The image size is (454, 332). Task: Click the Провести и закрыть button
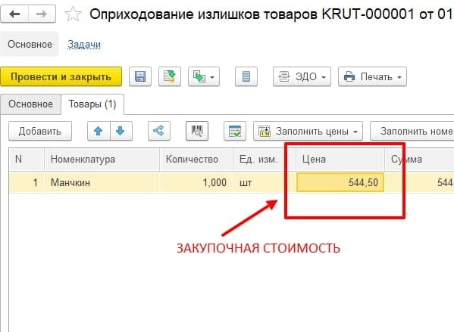pos(61,76)
